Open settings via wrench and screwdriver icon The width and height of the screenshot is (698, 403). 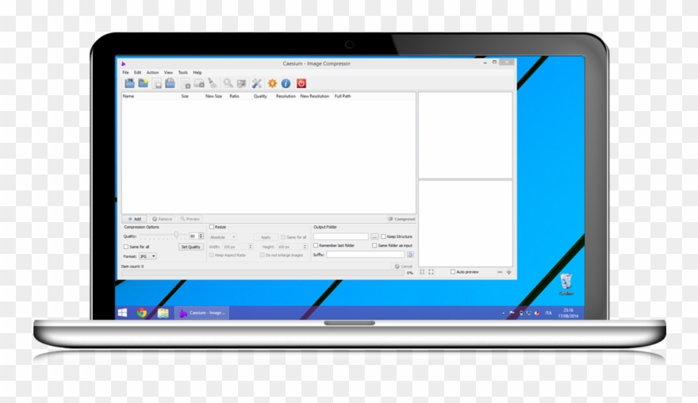pyautogui.click(x=257, y=83)
